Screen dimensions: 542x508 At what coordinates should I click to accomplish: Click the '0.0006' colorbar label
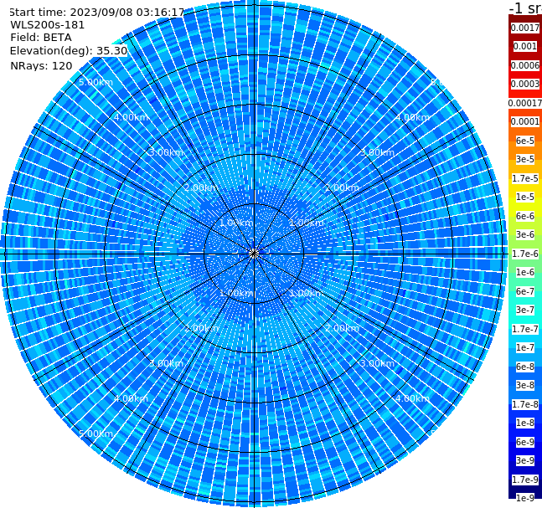click(525, 65)
